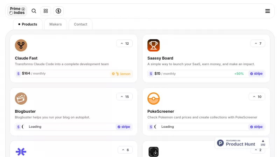
Task: Upvote PokeScreener with 10 votes
Action: [x=257, y=97]
